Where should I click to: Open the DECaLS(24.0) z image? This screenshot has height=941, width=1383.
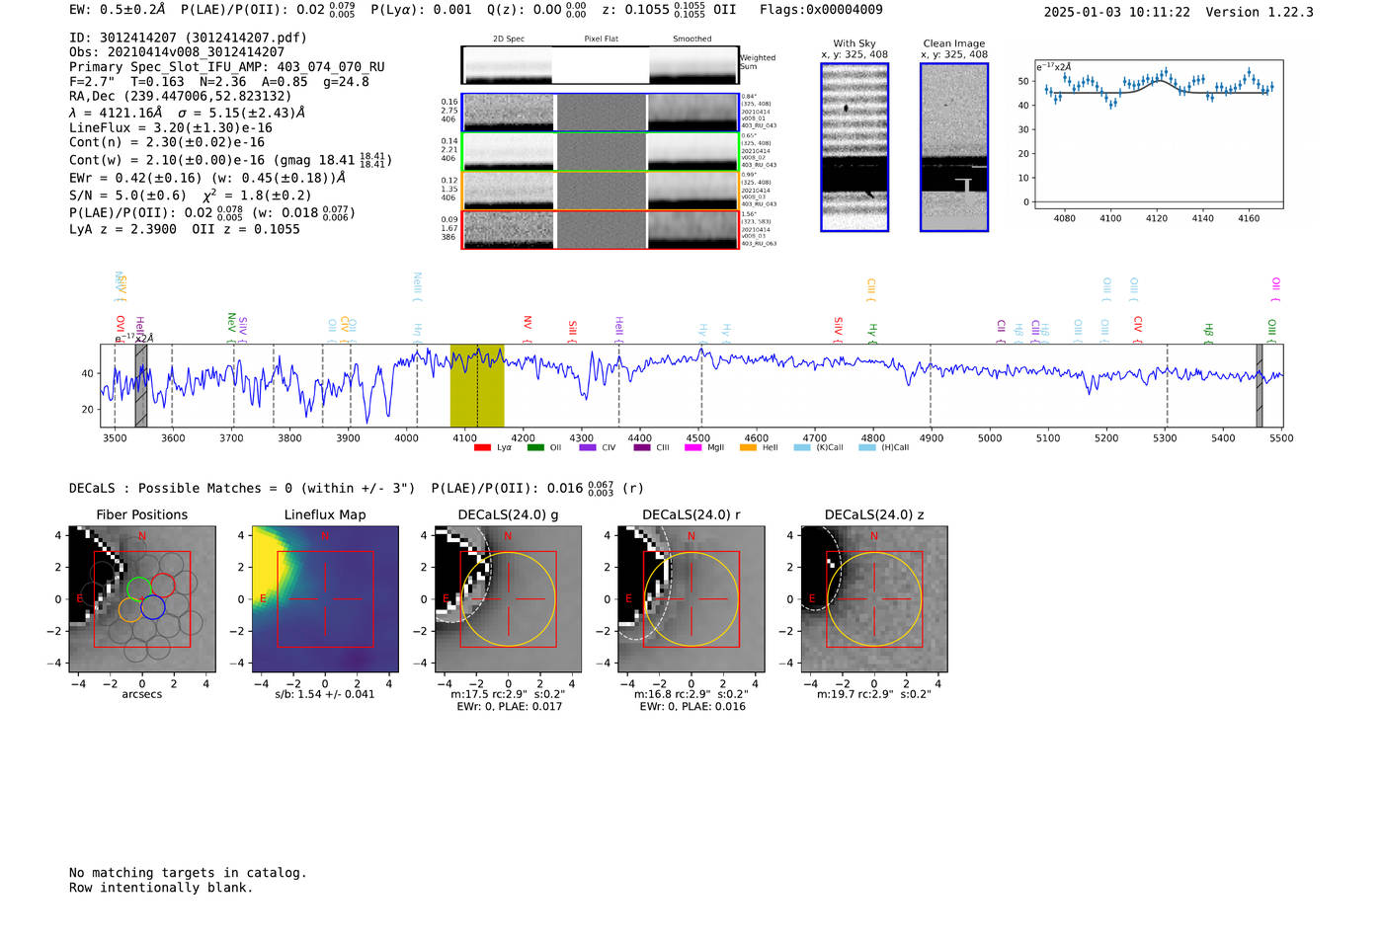pos(873,598)
